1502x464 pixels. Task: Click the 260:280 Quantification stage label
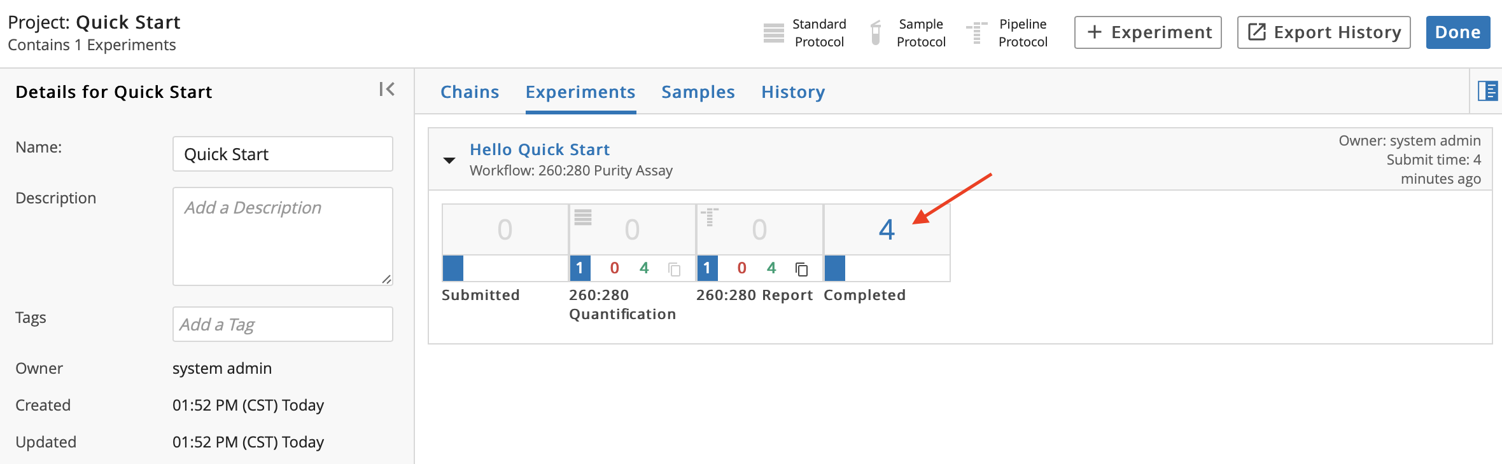click(622, 304)
